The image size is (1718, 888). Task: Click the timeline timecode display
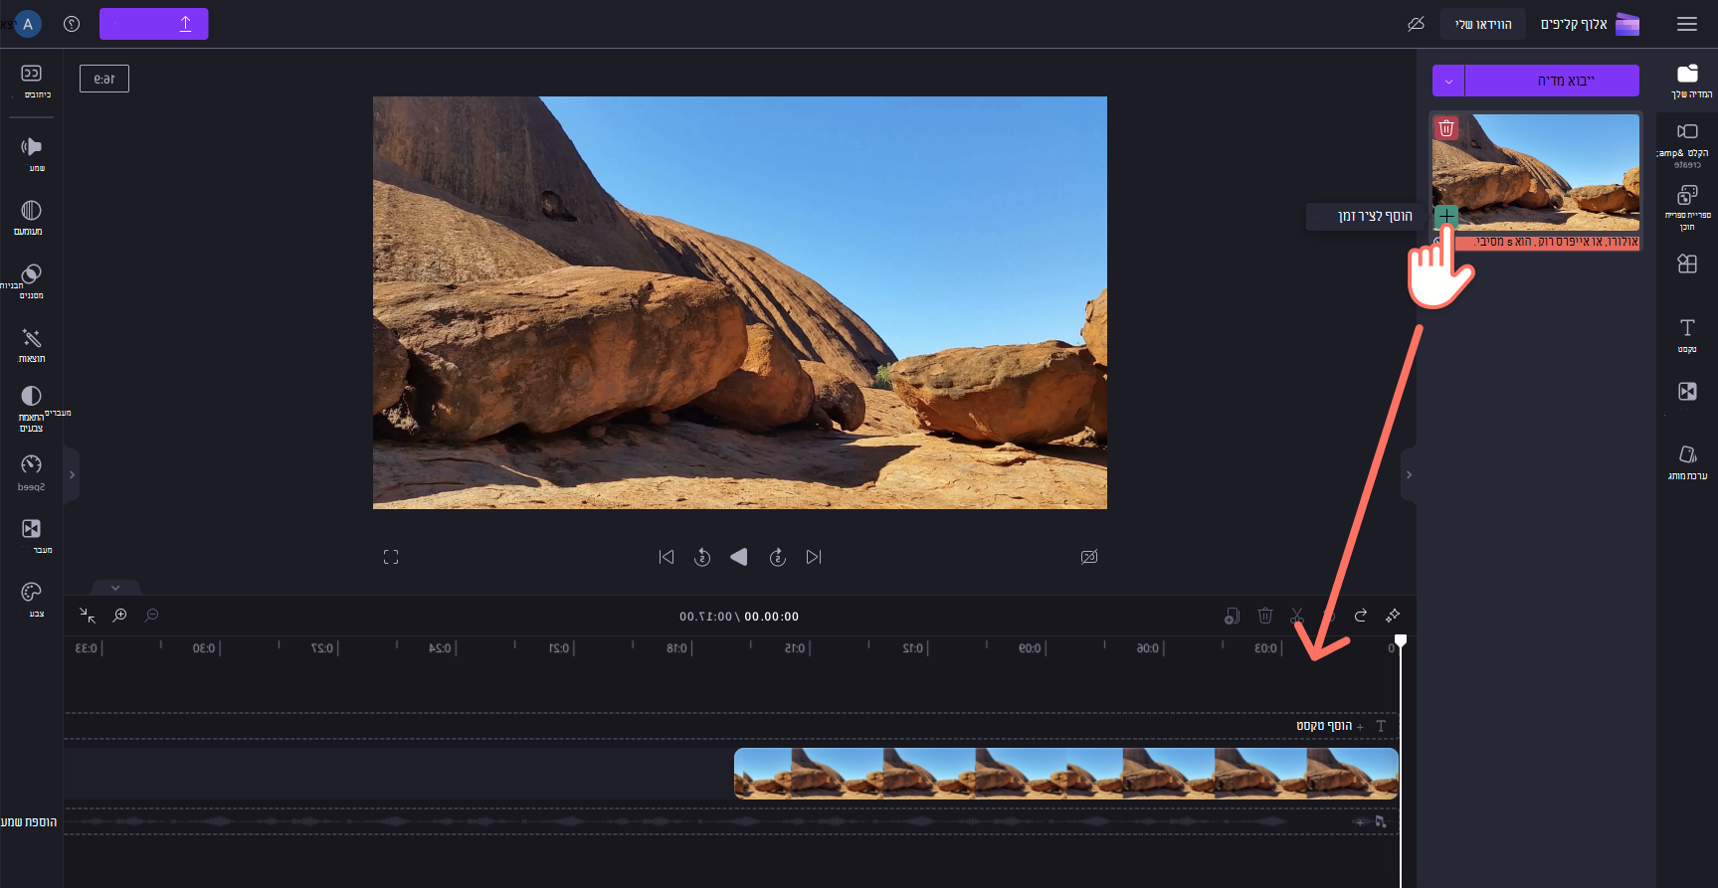click(739, 617)
